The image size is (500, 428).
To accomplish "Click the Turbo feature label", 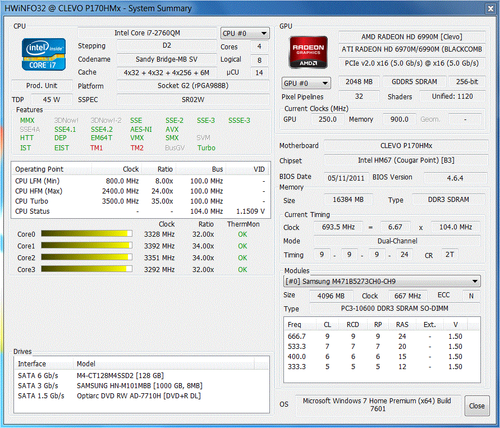I will 207,148.
